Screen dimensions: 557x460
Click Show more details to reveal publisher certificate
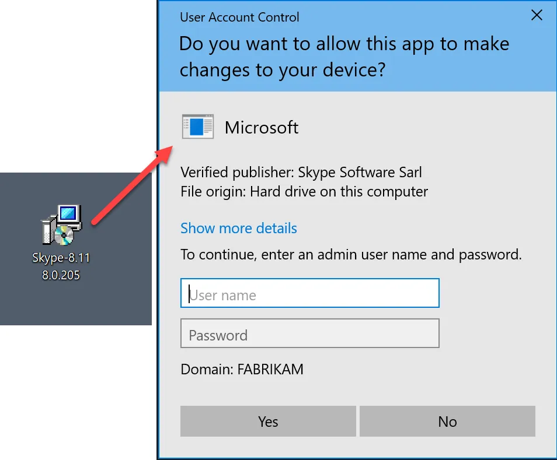coord(239,228)
